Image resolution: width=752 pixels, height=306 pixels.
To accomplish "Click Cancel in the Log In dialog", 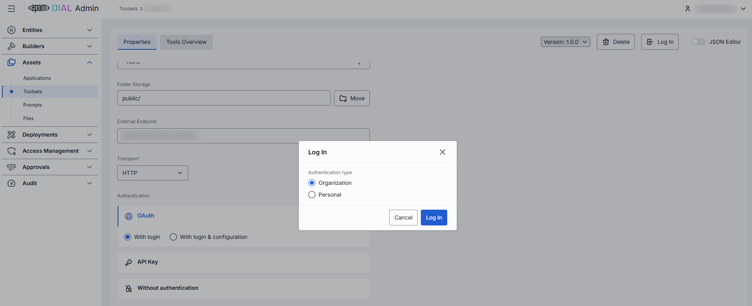I will point(403,218).
